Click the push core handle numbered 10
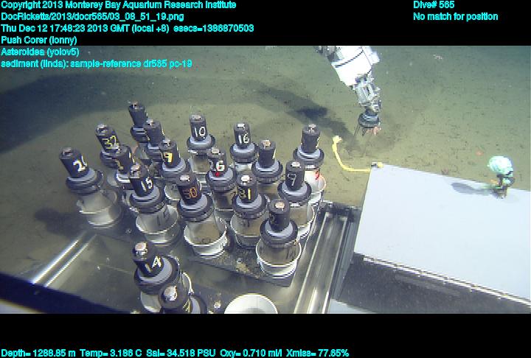 coord(198,129)
